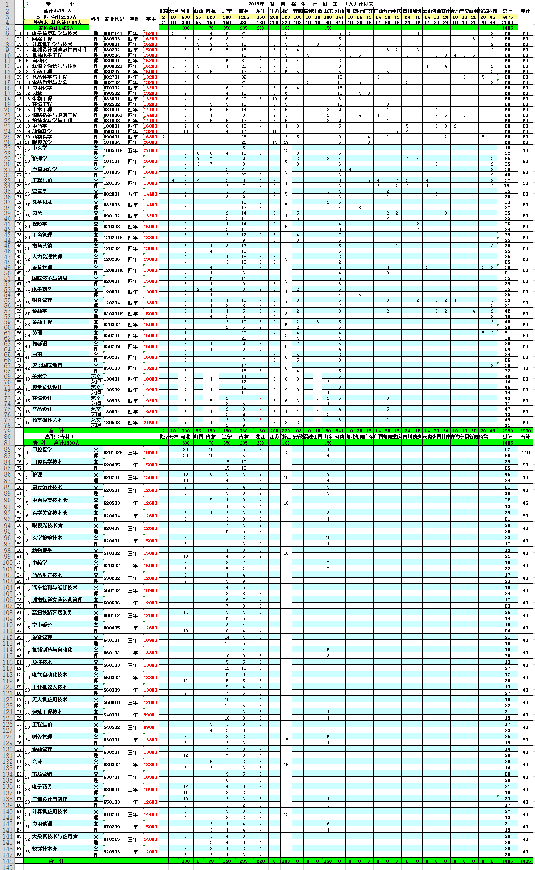The image size is (535, 870).
Task: Select major code cell 520903
Action: coord(115,851)
